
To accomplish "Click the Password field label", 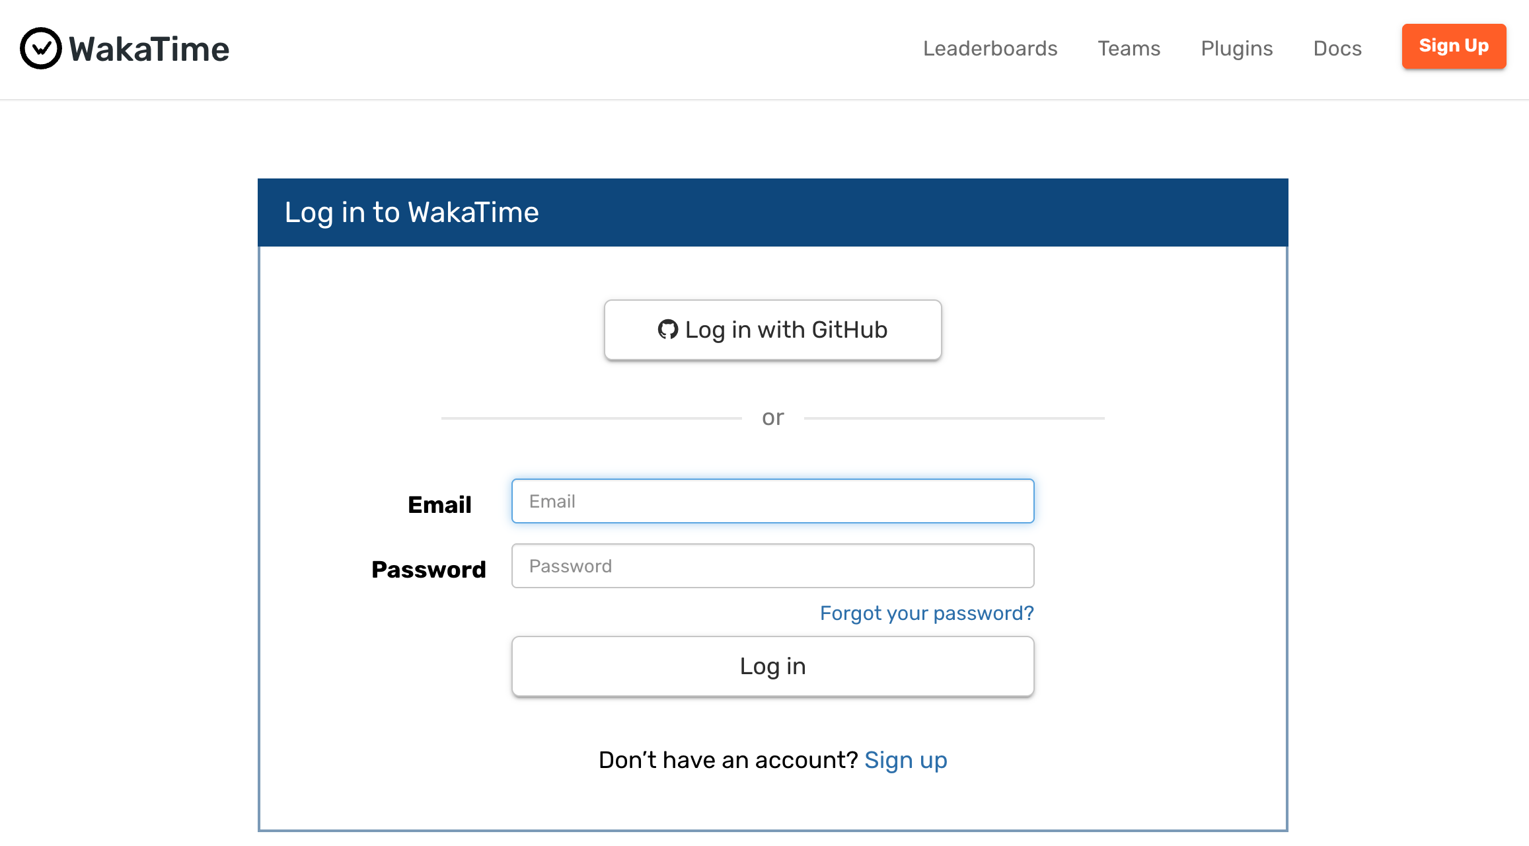I will tap(428, 569).
